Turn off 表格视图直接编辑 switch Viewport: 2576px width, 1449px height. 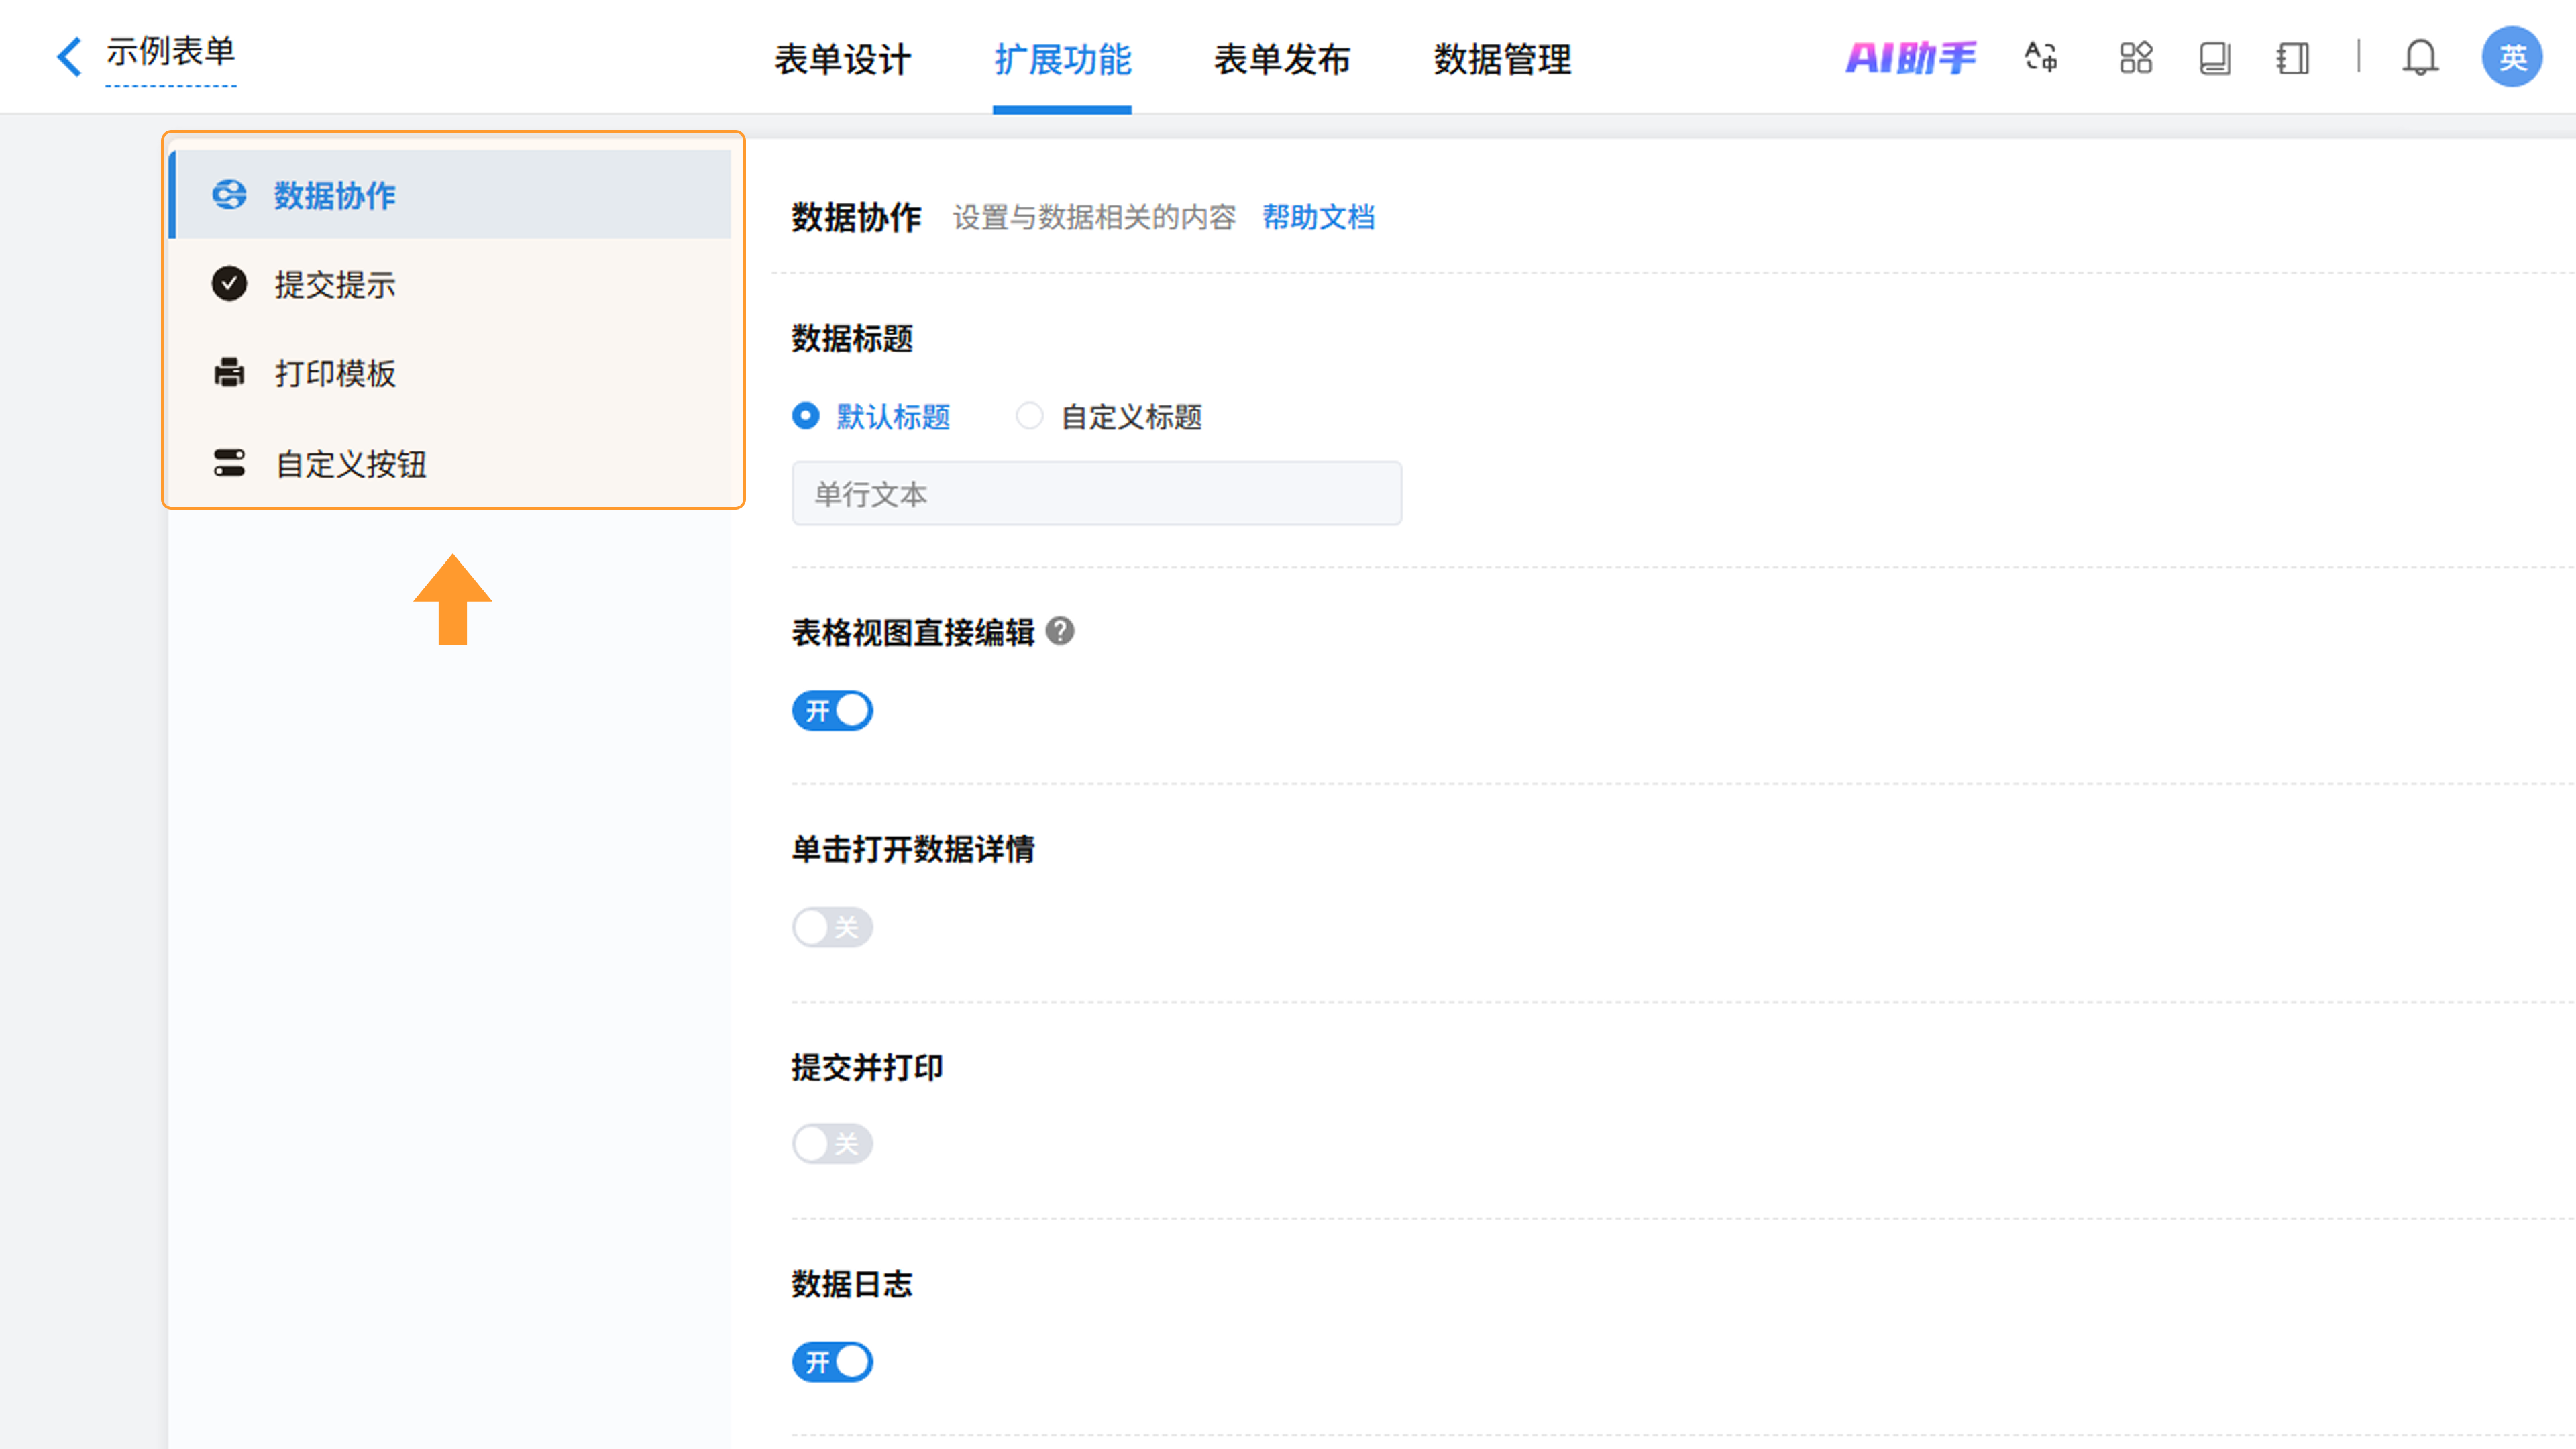(x=832, y=711)
